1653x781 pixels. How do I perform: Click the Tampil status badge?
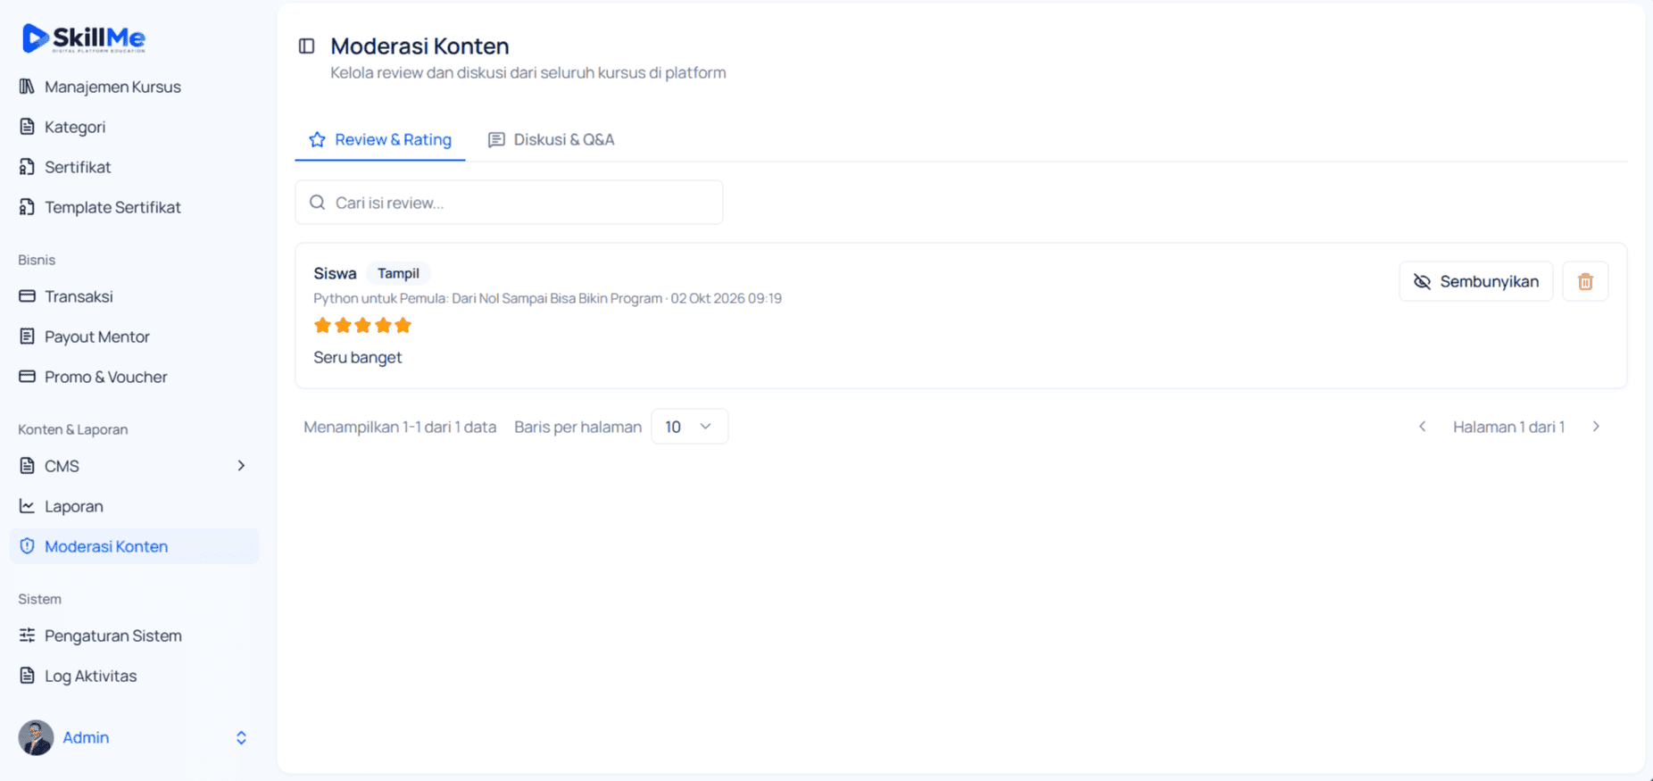[x=398, y=273]
